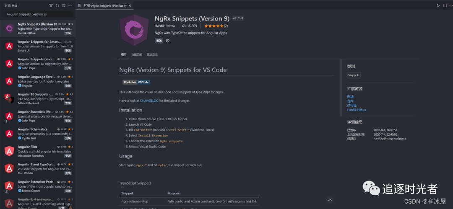Image resolution: width=453 pixels, height=209 pixels.
Task: Click the five-star rating in extension header
Action: [x=214, y=26]
